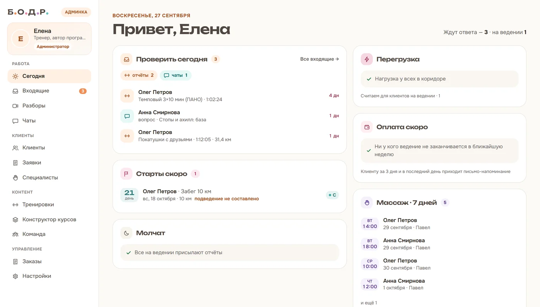The height and width of the screenshot is (307, 540).
Task: Open СР 10:00 massage with Олег Петров
Action: tap(439, 264)
